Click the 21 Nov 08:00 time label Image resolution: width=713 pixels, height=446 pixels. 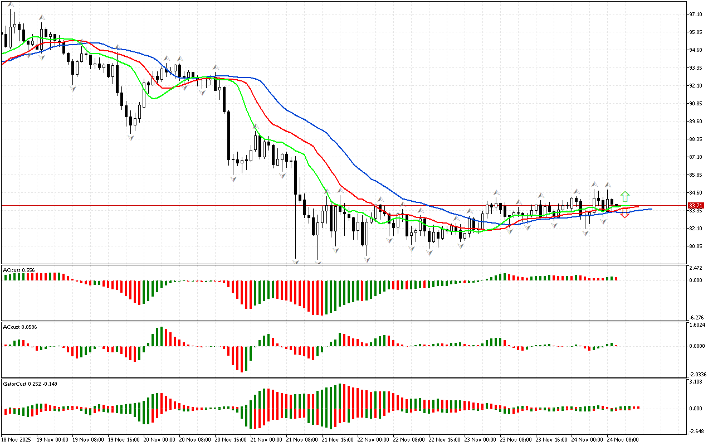coord(303,440)
